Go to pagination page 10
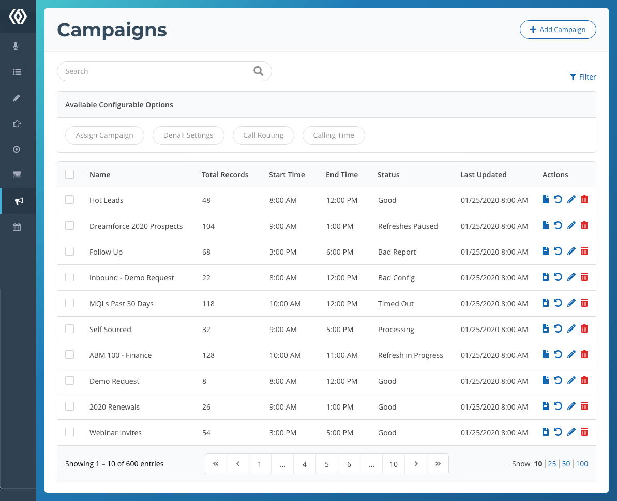617x501 pixels. 394,464
